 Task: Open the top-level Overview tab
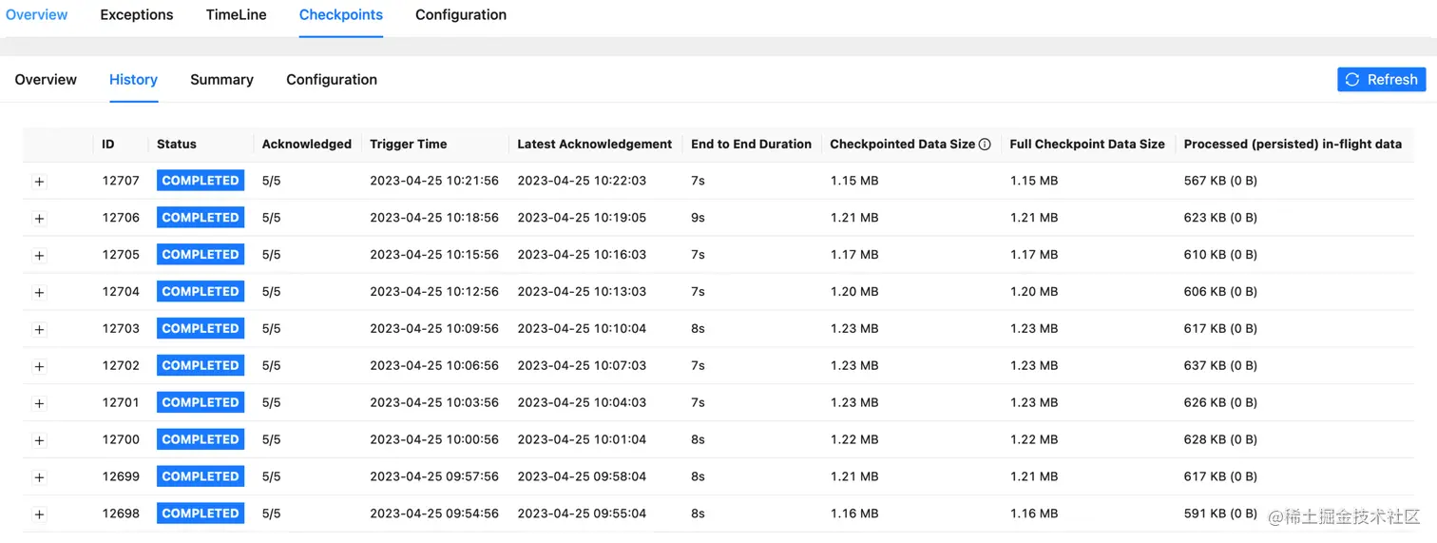click(37, 15)
